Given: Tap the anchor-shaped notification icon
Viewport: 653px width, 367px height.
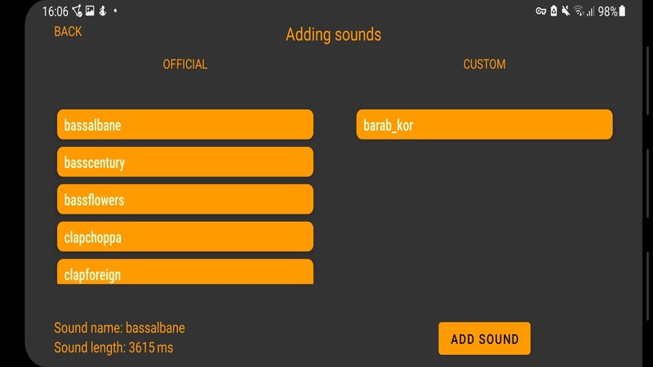Looking at the screenshot, I should (x=101, y=11).
